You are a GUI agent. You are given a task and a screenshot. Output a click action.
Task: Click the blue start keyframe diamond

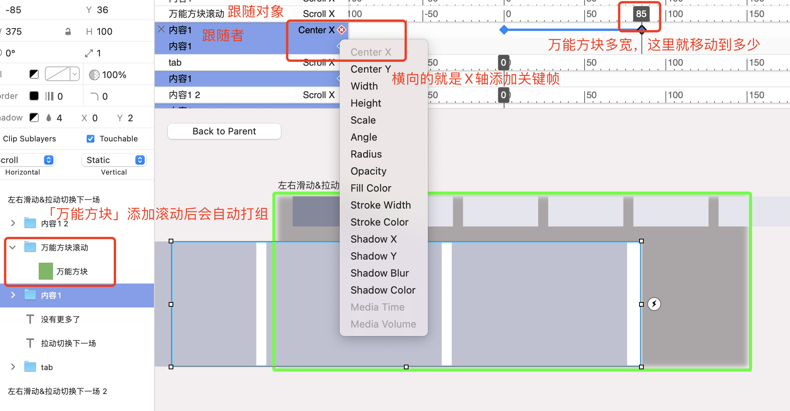(504, 30)
